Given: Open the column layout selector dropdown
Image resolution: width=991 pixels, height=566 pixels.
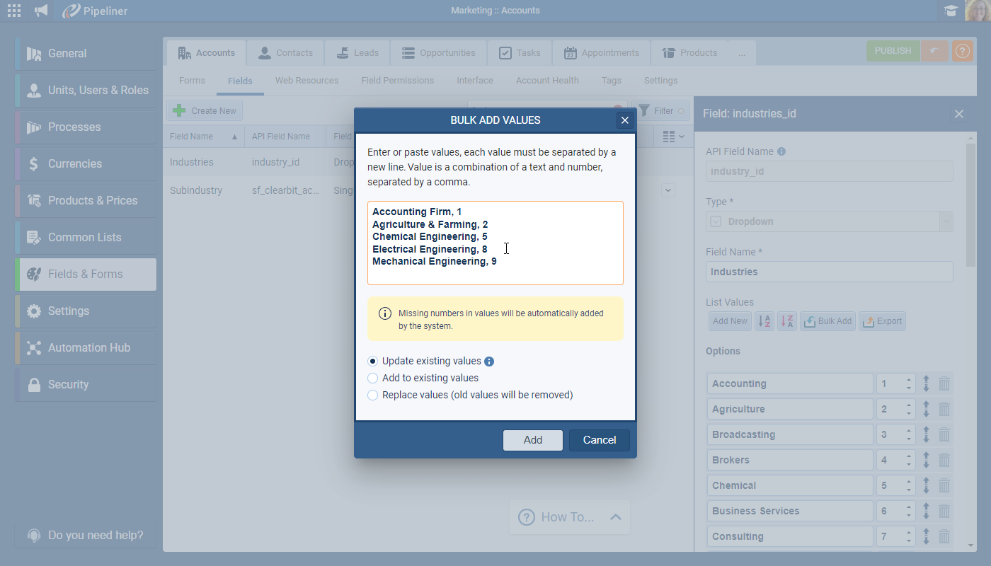Looking at the screenshot, I should coord(673,137).
